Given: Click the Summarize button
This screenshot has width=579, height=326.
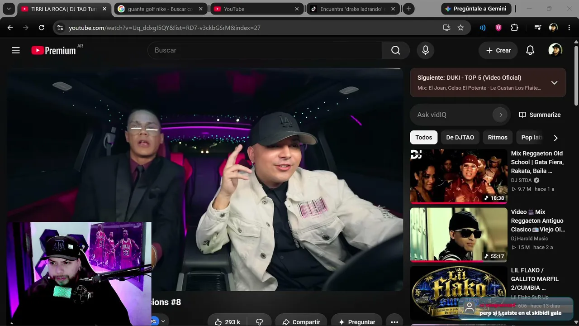Looking at the screenshot, I should pyautogui.click(x=540, y=115).
